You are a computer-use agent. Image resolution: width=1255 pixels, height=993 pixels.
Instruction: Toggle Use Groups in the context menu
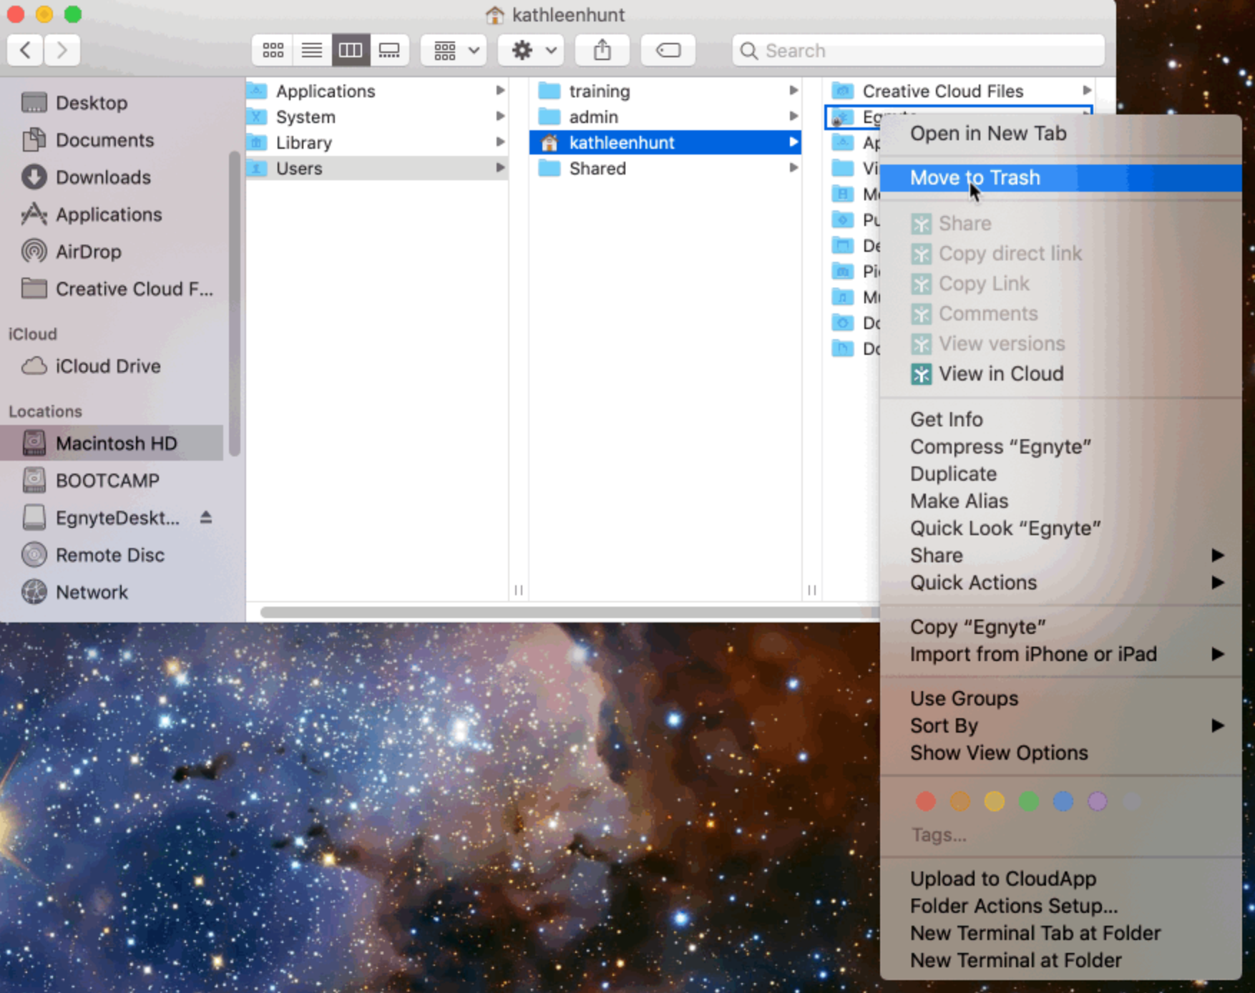pyautogui.click(x=963, y=698)
